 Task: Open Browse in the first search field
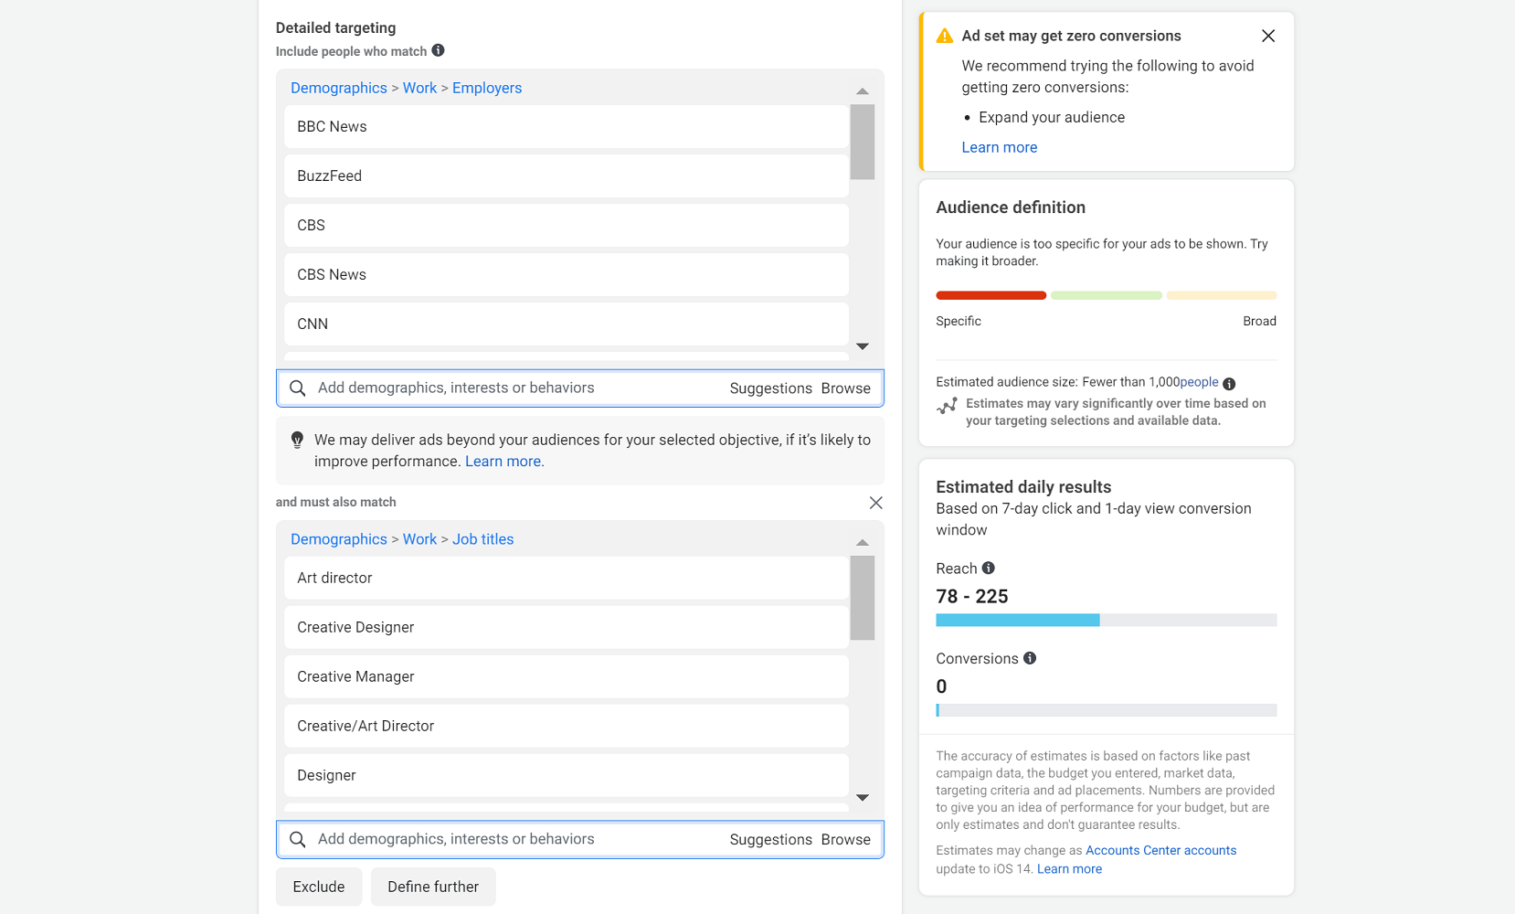(845, 388)
